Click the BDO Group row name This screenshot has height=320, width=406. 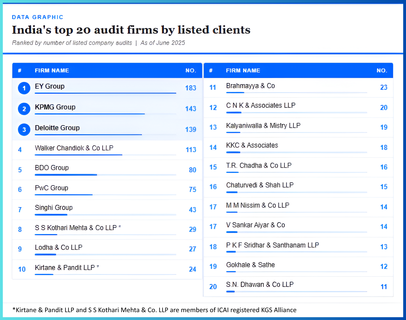[52, 168]
